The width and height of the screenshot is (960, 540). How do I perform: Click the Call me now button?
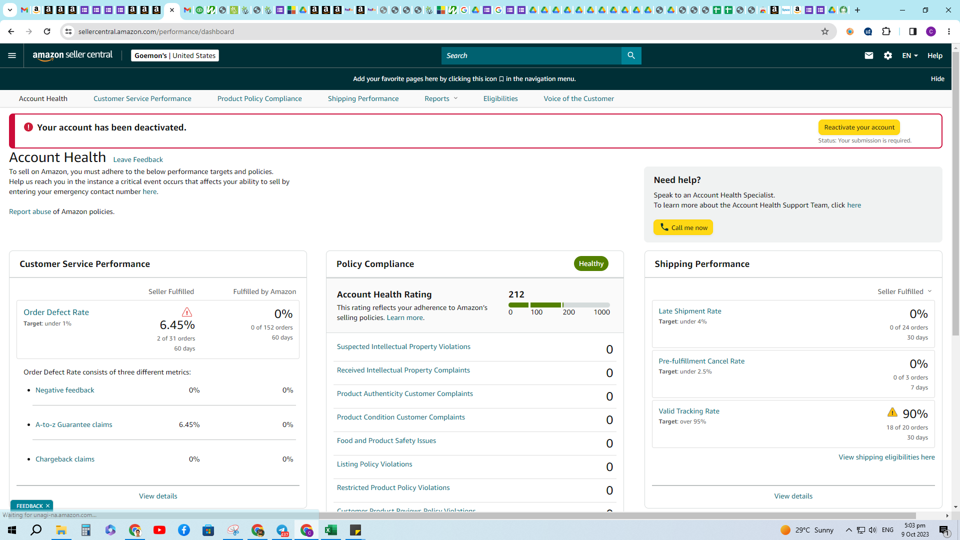(683, 227)
